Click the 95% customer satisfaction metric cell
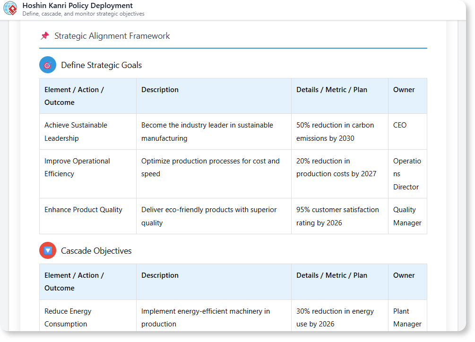 coord(337,216)
